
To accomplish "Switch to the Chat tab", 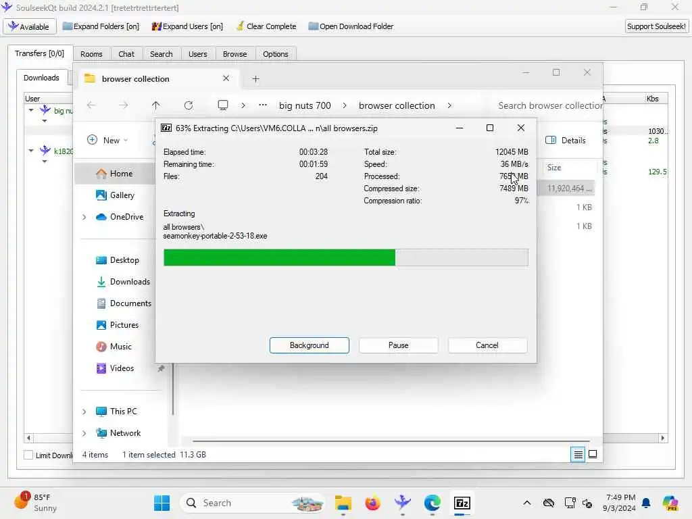I will tap(126, 54).
